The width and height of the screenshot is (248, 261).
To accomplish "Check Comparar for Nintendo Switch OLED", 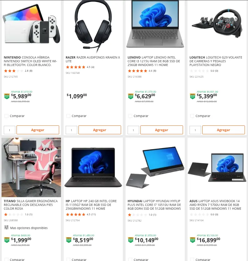I will point(6,116).
